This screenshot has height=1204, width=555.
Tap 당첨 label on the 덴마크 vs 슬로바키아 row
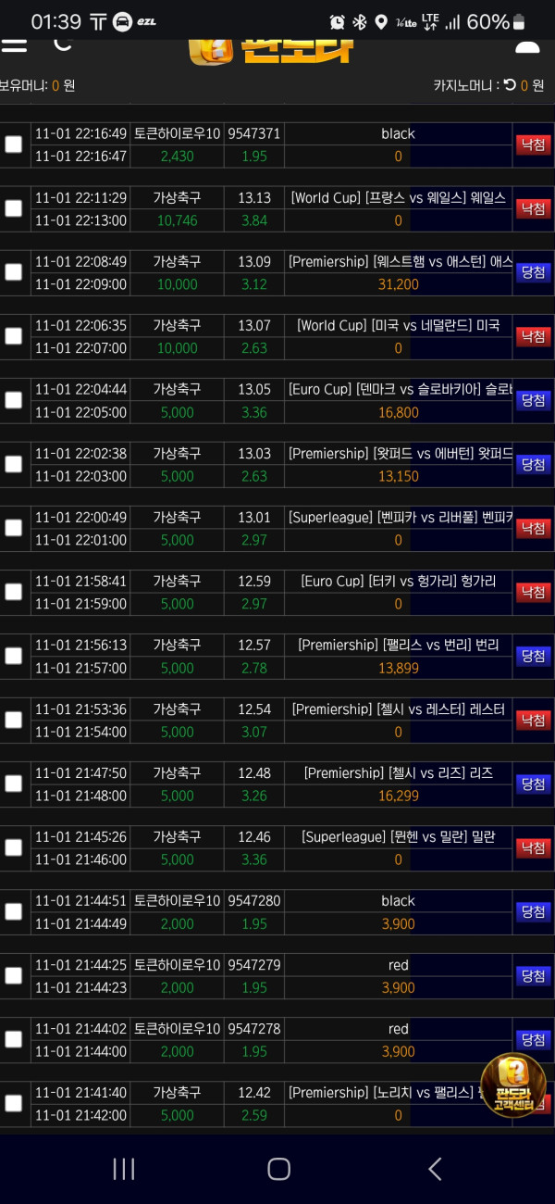tap(533, 400)
